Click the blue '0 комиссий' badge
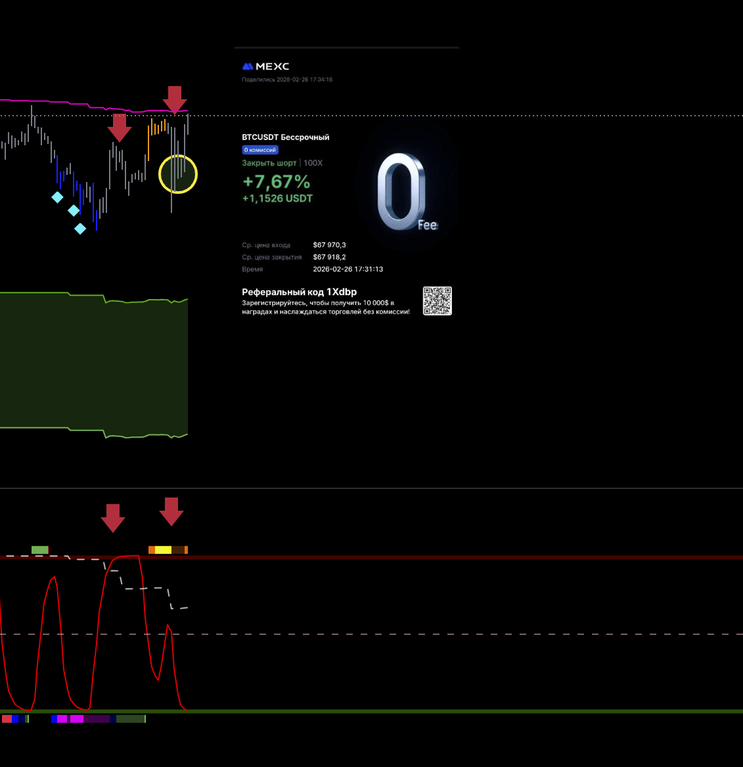 (260, 150)
